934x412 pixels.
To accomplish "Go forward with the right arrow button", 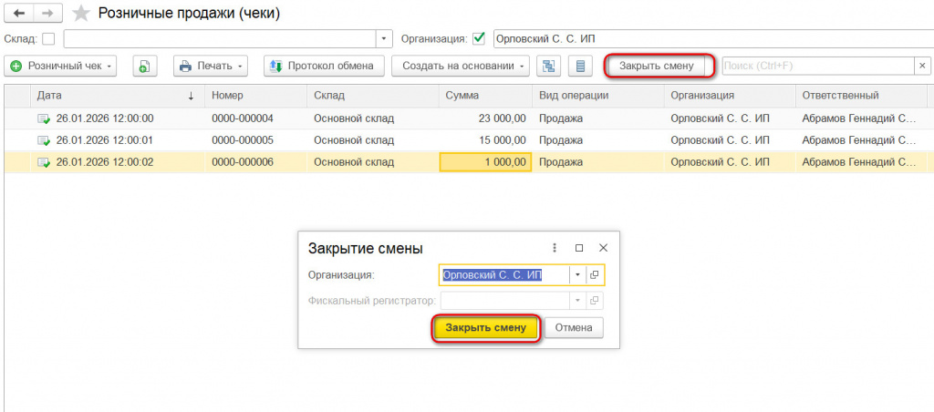I will (47, 13).
